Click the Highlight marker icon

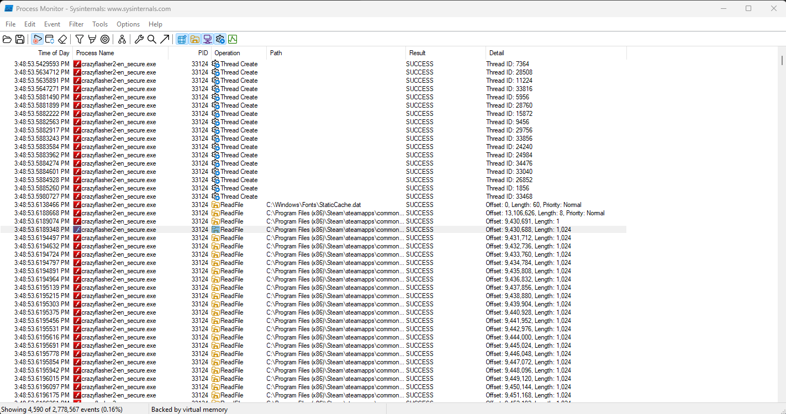pos(92,39)
